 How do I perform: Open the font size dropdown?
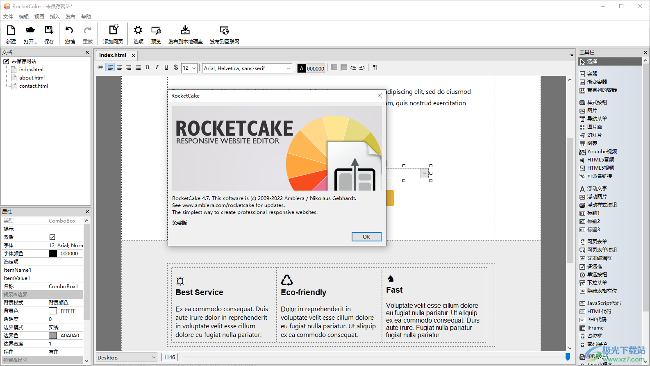click(194, 68)
